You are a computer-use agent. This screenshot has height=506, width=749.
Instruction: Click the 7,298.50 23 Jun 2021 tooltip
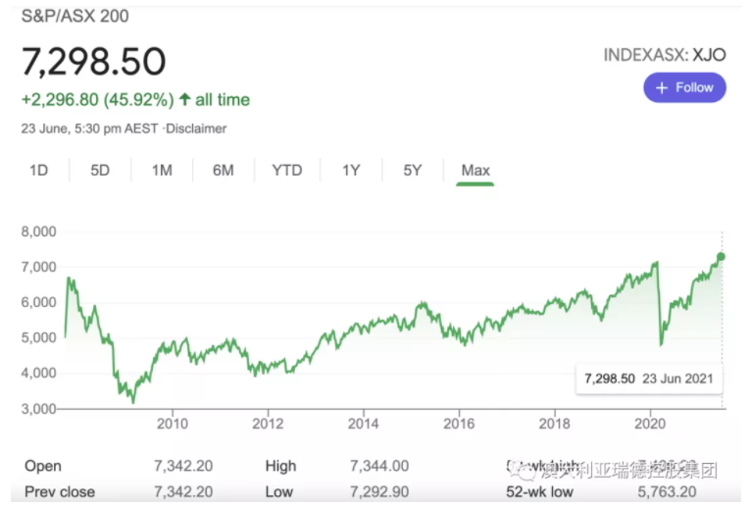[x=647, y=378]
